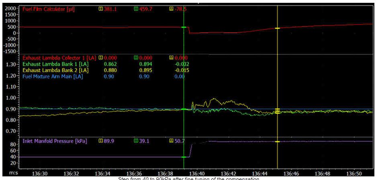
Task: Click green cursor icon in Lambda Collector row
Action: [136, 58]
